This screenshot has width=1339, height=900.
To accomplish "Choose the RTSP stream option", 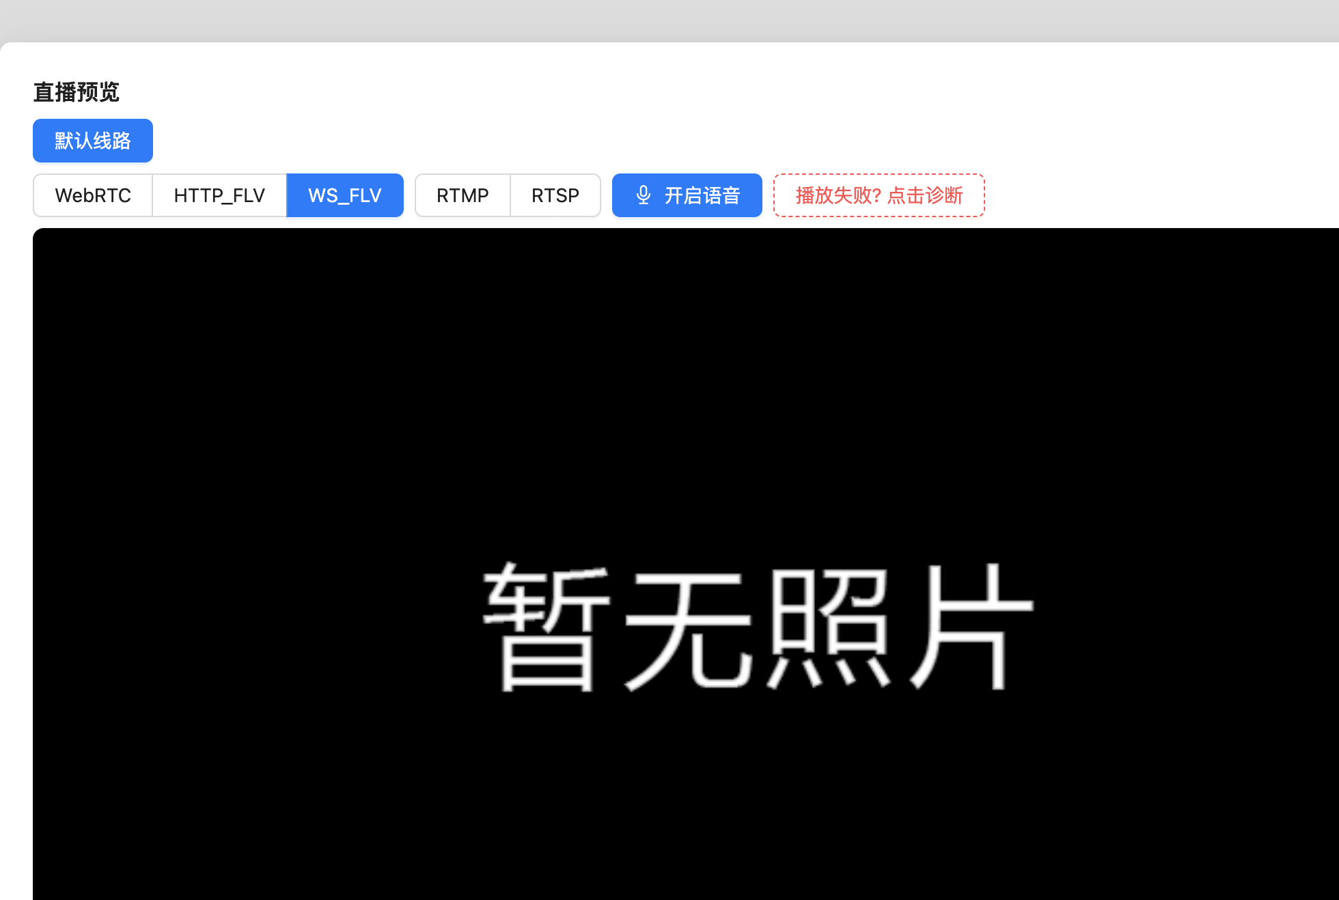I will pyautogui.click(x=555, y=195).
